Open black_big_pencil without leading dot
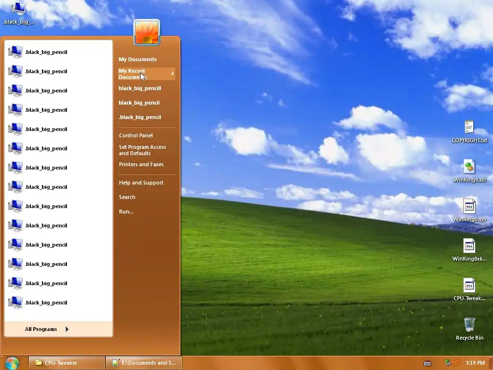Image resolution: width=493 pixels, height=370 pixels. click(x=139, y=103)
